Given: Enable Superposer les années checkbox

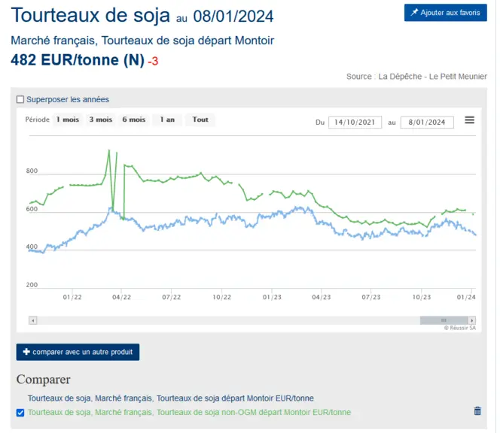Looking at the screenshot, I should (20, 99).
